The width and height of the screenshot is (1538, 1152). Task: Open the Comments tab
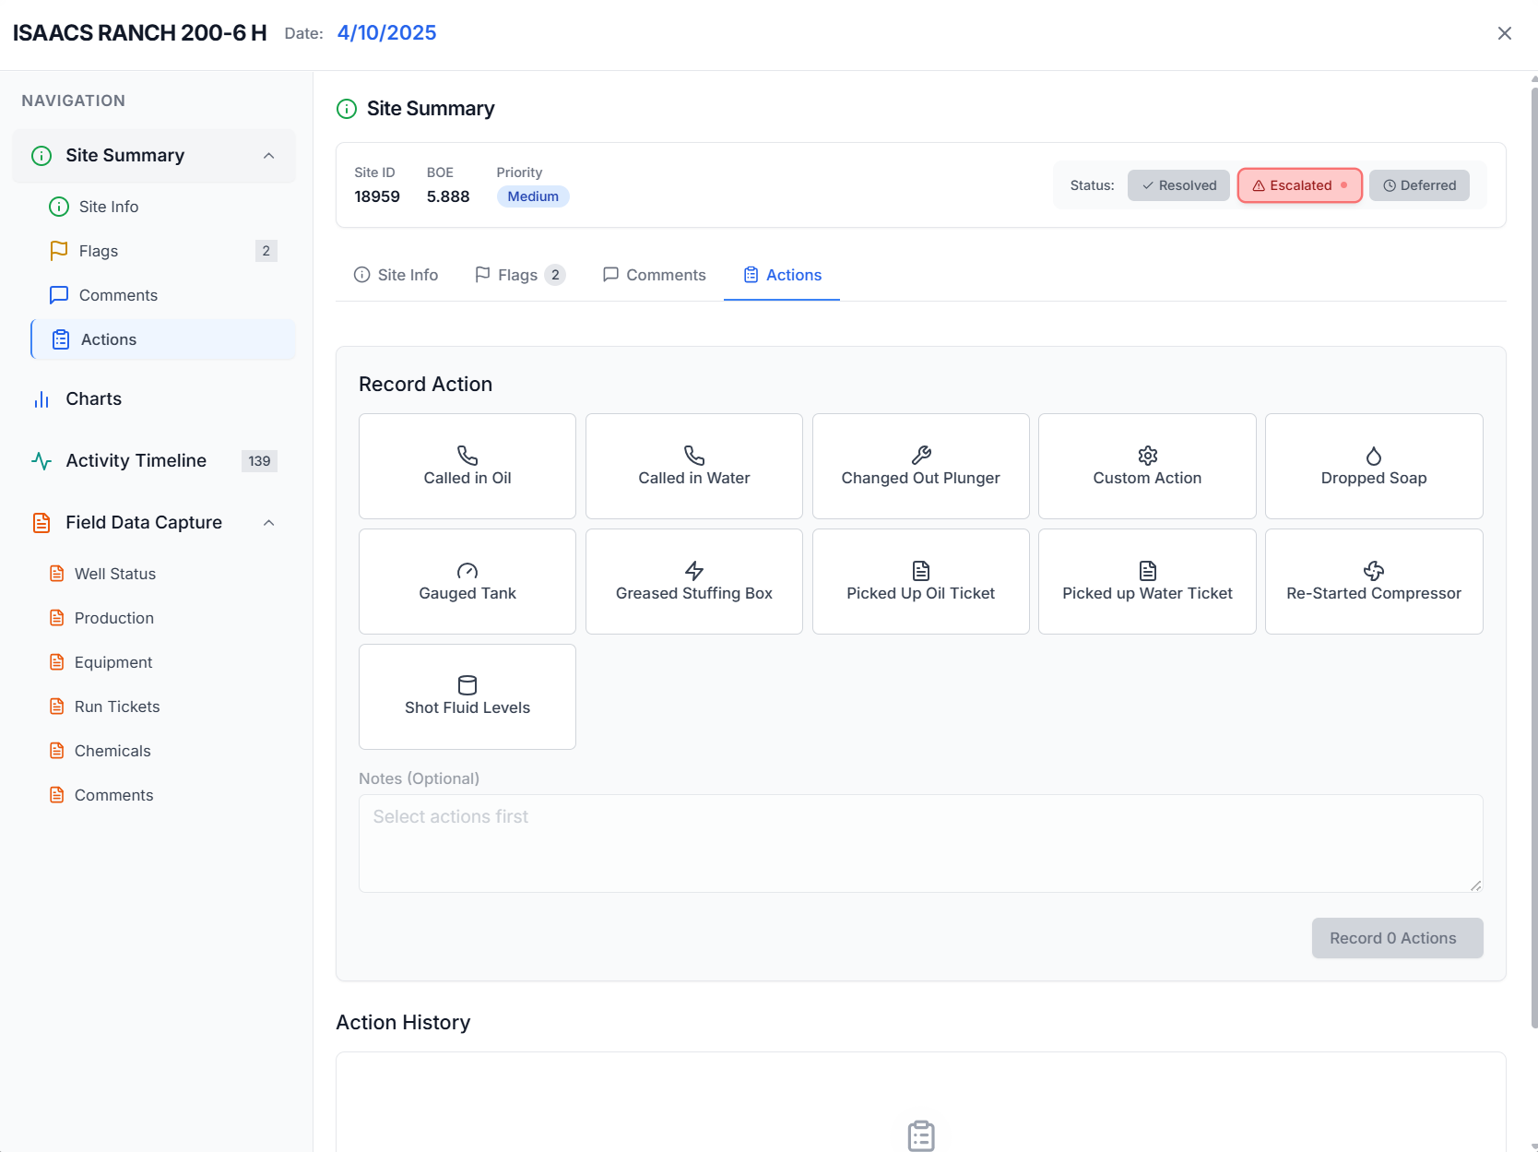[x=653, y=274]
